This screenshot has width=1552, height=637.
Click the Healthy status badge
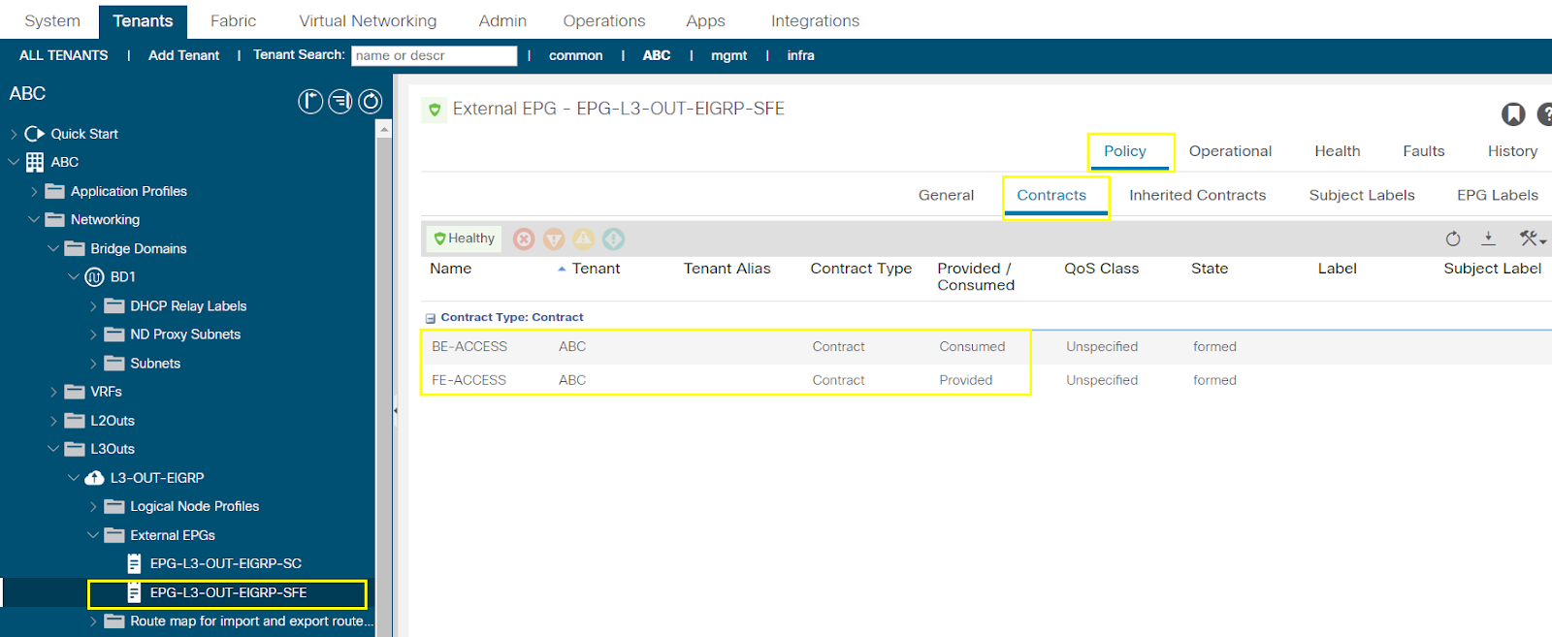point(464,239)
